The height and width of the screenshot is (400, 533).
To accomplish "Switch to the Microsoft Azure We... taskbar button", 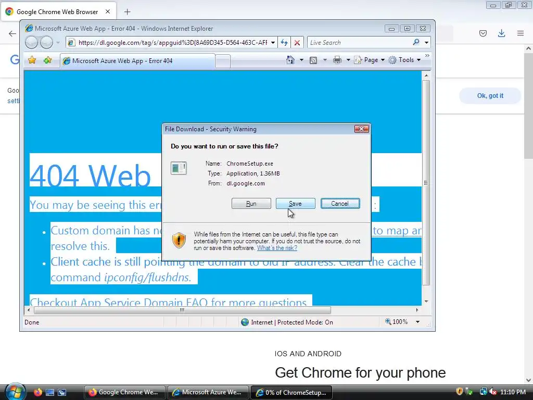I will coord(208,392).
